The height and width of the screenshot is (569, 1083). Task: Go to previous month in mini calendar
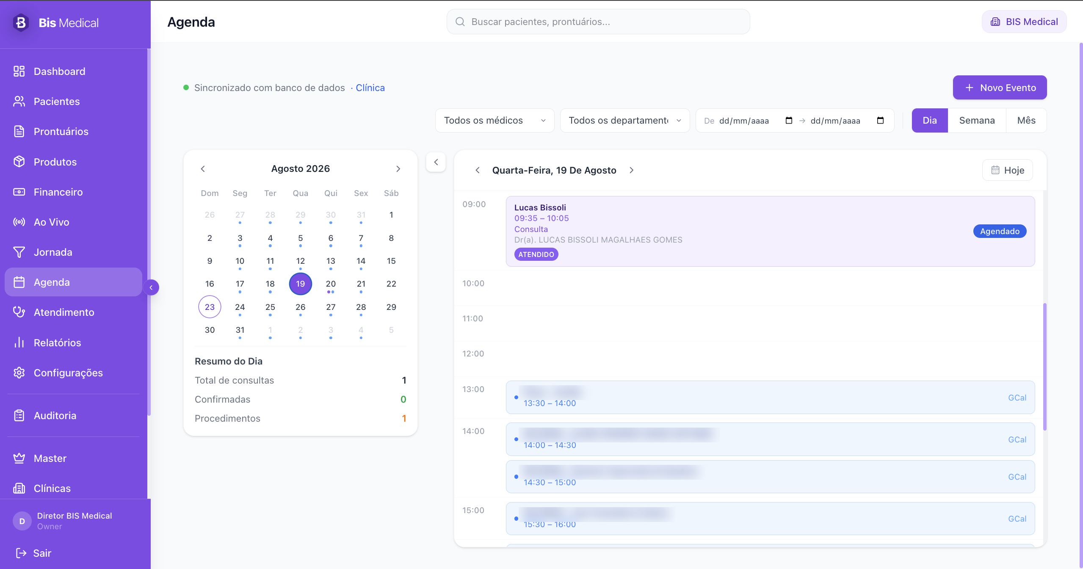tap(203, 168)
